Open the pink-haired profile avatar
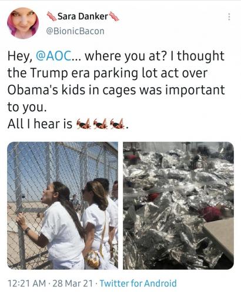 coord(23,23)
